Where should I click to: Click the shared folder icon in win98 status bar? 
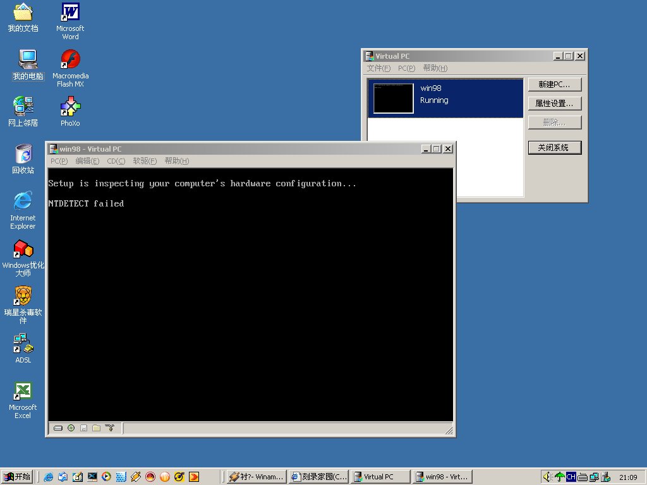tap(97, 428)
